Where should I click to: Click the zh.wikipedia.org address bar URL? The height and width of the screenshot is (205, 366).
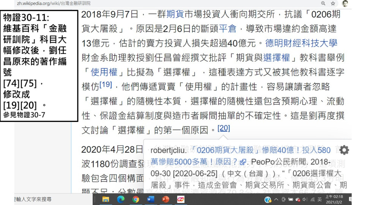click(53, 3)
